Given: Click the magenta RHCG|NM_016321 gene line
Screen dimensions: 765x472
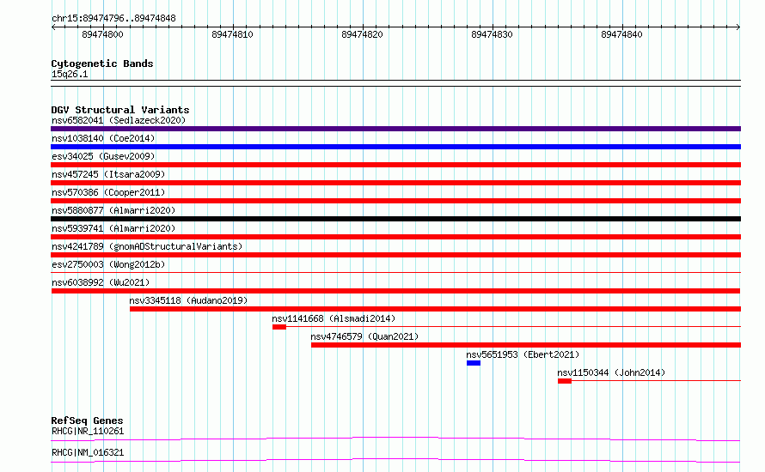Looking at the screenshot, I should click(395, 460).
